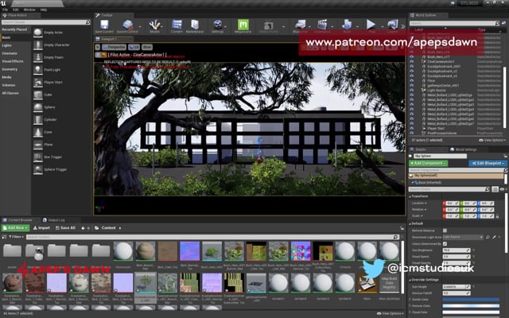Image resolution: width=509 pixels, height=318 pixels.
Task: Toggle visibility of Light Source in outliner
Action: click(412, 90)
